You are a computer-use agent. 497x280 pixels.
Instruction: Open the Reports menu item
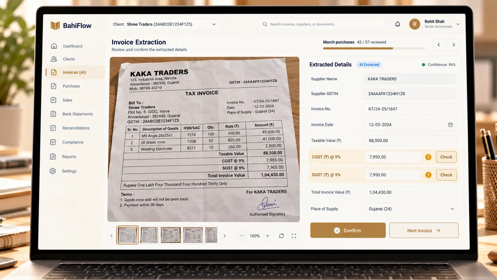coord(69,157)
